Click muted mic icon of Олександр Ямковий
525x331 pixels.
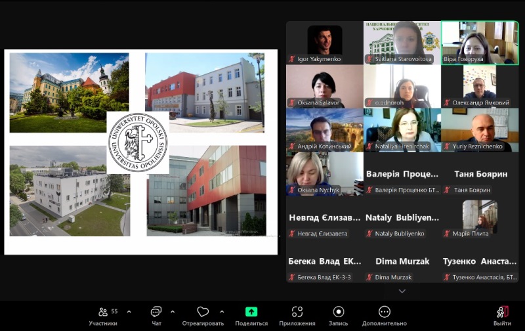click(447, 103)
